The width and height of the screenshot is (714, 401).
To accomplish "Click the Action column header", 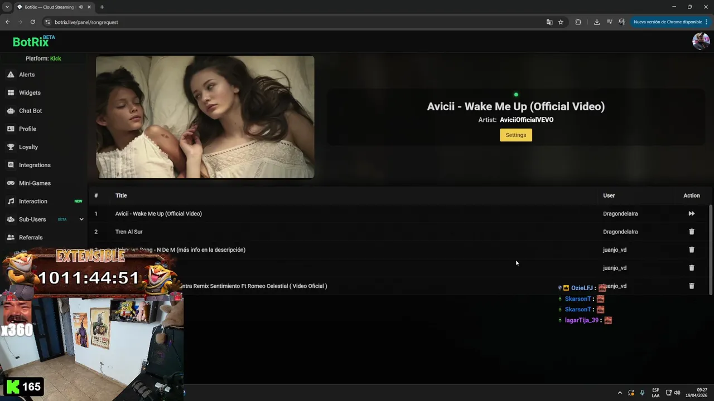I will coord(692,195).
